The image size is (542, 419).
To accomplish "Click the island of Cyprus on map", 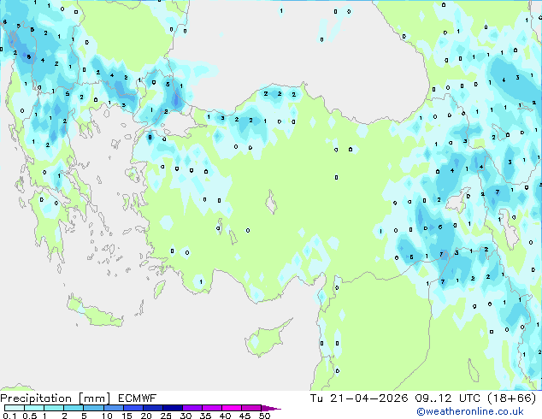I will [x=266, y=339].
